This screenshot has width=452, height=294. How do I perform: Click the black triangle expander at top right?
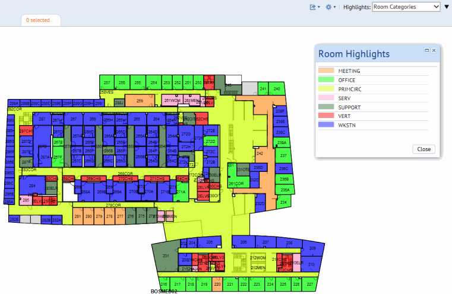(x=447, y=7)
